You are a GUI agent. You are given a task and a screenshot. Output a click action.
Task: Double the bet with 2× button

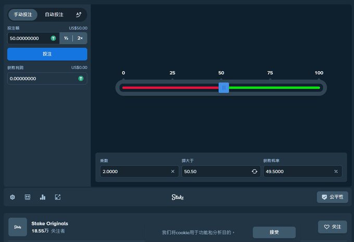pos(80,38)
